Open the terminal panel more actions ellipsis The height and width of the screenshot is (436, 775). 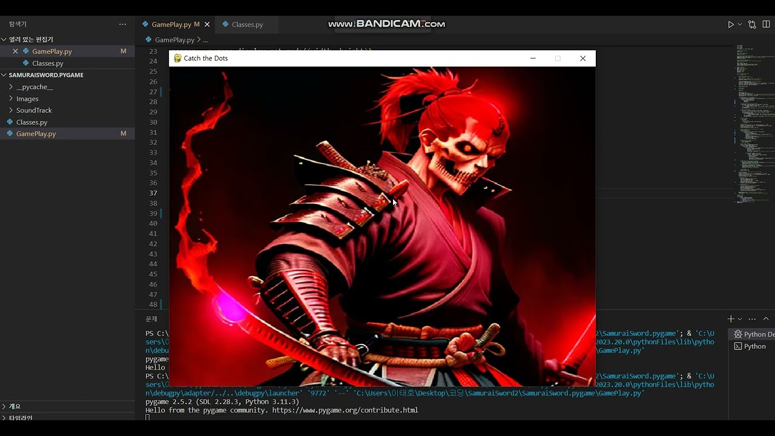coord(753,319)
